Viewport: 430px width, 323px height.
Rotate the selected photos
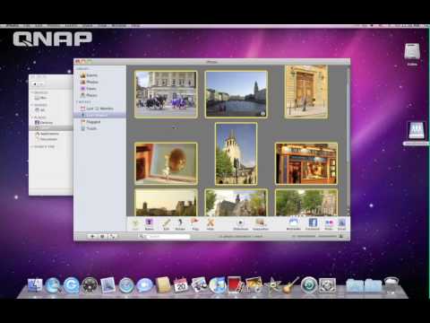pos(180,224)
